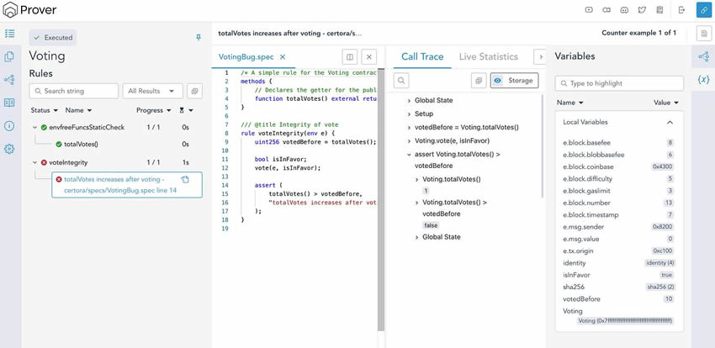Click the Twitter icon in the header
Viewport: 715px width, 348px height.
[x=642, y=10]
